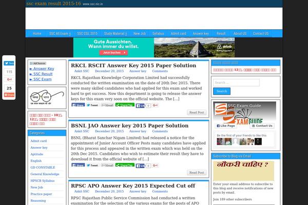Click Contact Us button in Facebook widget
The height and width of the screenshot is (205, 308).
[x=262, y=126]
